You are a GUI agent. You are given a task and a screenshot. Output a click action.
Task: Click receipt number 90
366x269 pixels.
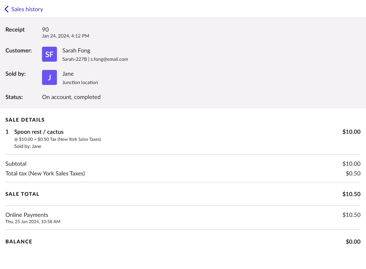click(x=45, y=30)
